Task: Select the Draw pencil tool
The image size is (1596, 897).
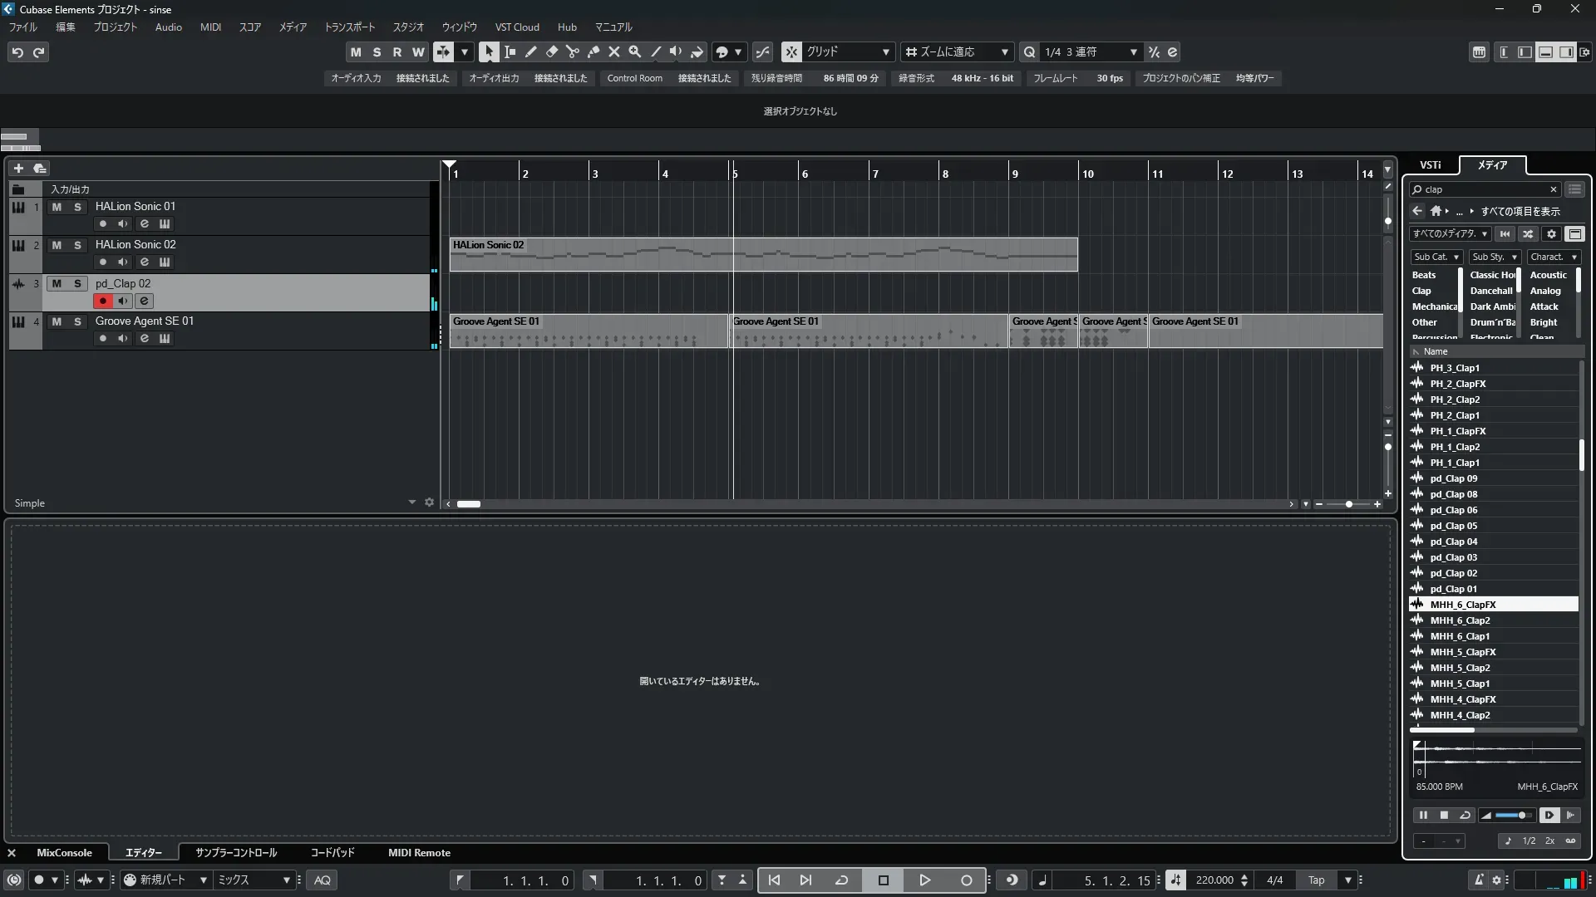Action: point(531,51)
